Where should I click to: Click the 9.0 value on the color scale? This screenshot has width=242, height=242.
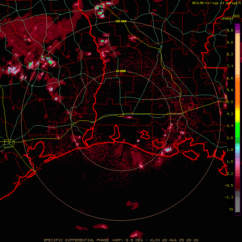click(x=230, y=42)
